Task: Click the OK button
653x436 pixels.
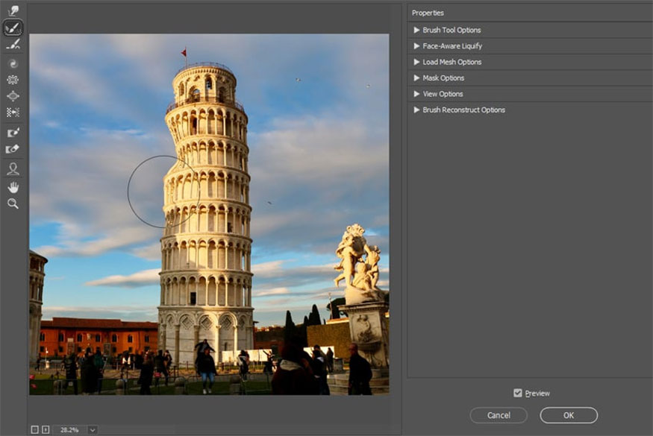Action: pyautogui.click(x=568, y=415)
